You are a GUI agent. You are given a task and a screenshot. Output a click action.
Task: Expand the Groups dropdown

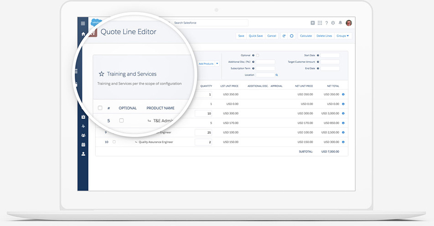pos(342,36)
